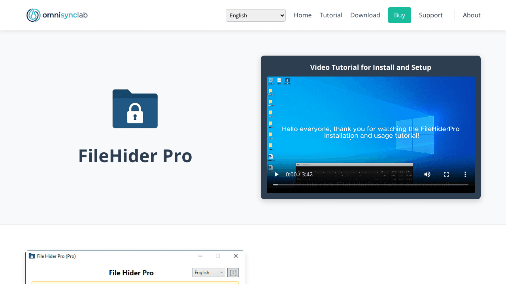Screen dimensions: 506x284
Task: Close the File Hider Pro window
Action: [x=236, y=256]
